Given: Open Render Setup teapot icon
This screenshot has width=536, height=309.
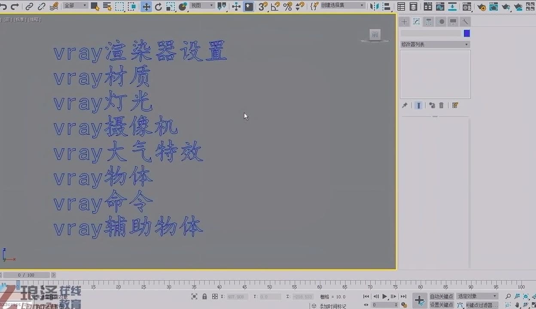Looking at the screenshot, I should 481,7.
